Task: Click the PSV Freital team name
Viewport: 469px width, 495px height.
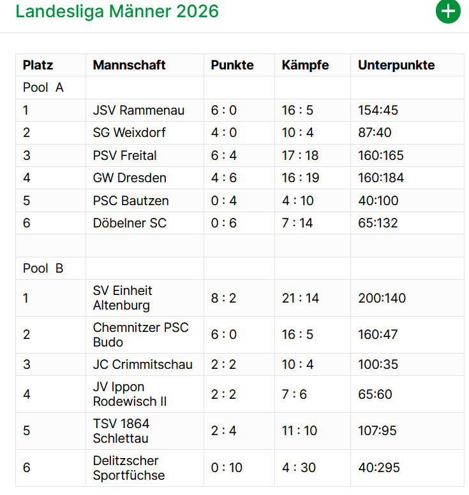Action: pyautogui.click(x=125, y=155)
